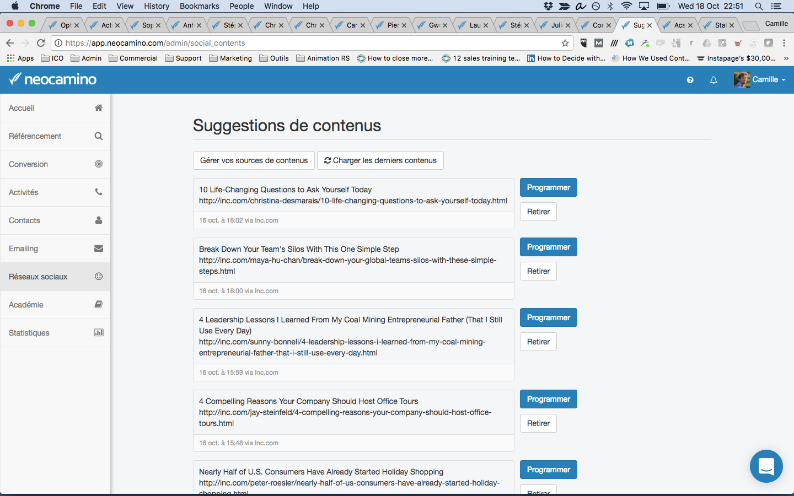
Task: Click Gérer vos sources de contenus
Action: pos(254,160)
